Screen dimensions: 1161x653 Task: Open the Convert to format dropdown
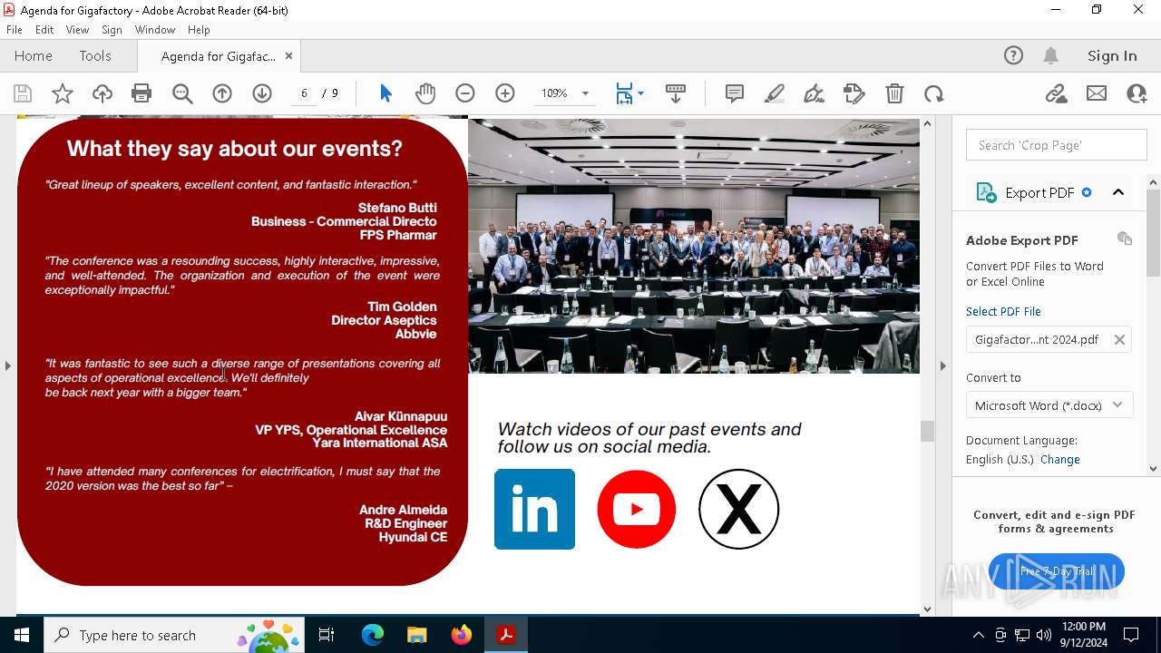[1049, 405]
